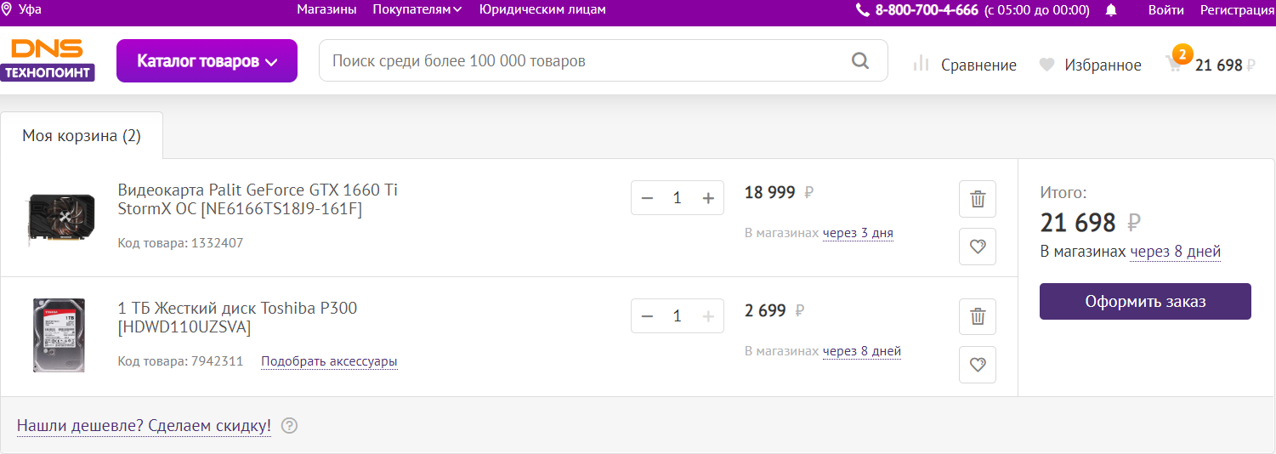This screenshot has height=454, width=1276.
Task: Click the Toshiba hard drive thumbnail
Action: click(x=59, y=335)
